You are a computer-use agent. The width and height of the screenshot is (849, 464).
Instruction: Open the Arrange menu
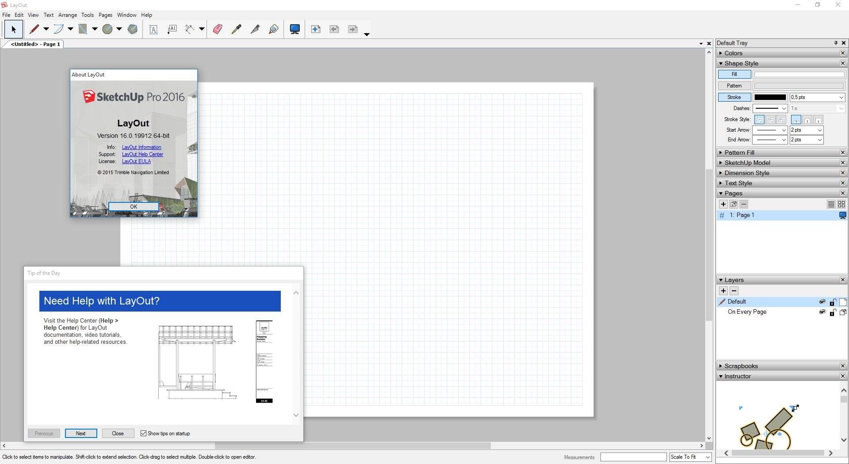point(68,15)
